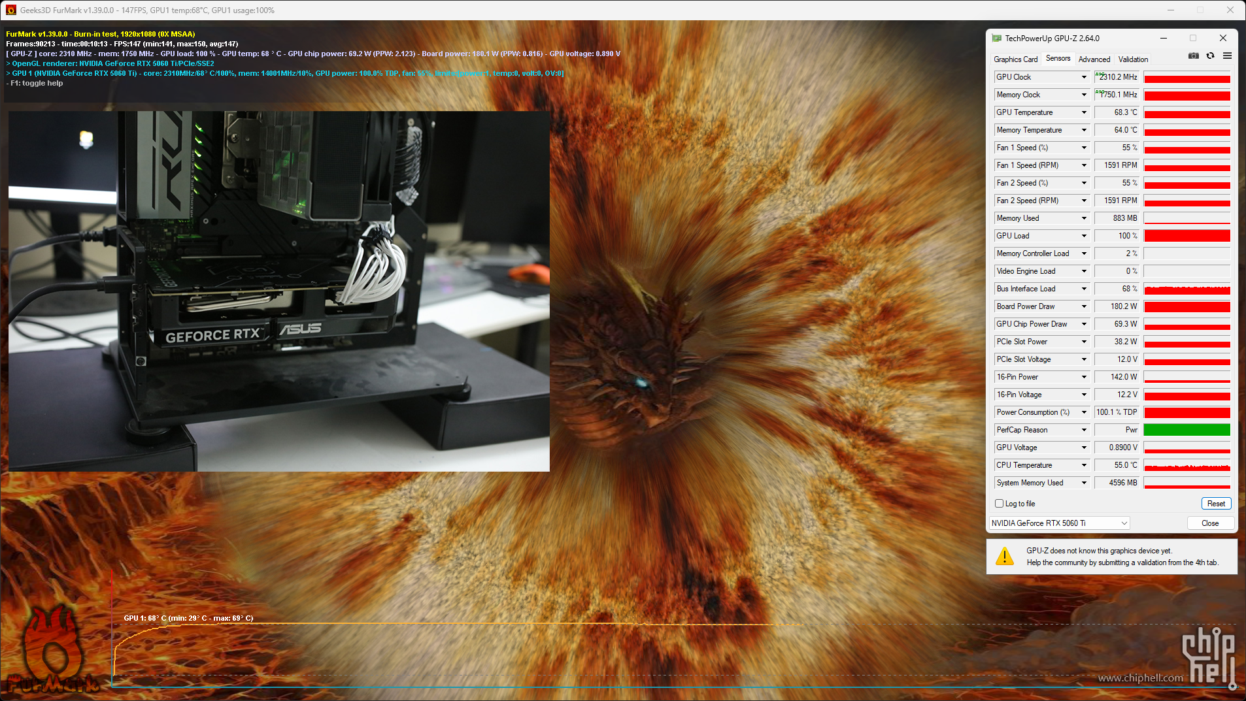Click the FurMark burn-in test title line
1246x701 pixels.
[101, 34]
